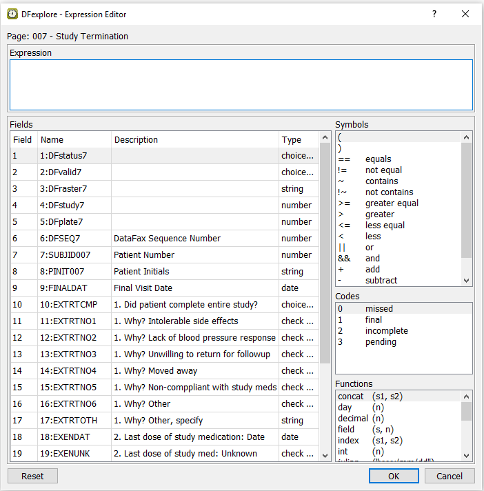
Task: Sort by the Type column header
Action: pos(296,140)
